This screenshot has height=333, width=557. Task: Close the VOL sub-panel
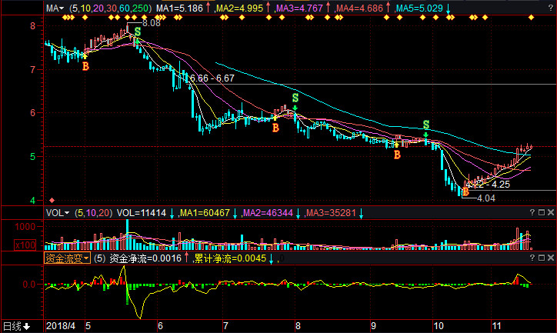pos(550,212)
